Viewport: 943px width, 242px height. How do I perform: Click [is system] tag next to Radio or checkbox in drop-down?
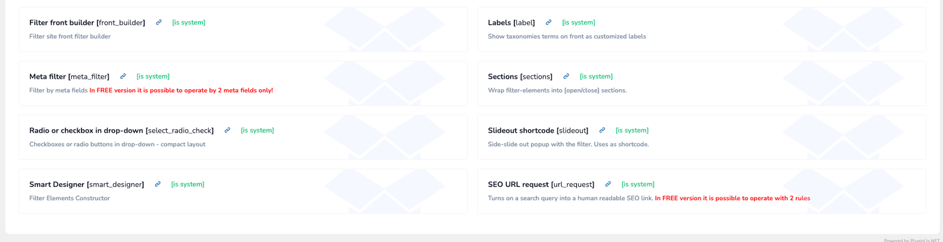pyautogui.click(x=257, y=130)
